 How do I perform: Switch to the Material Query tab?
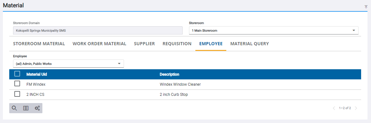250,44
